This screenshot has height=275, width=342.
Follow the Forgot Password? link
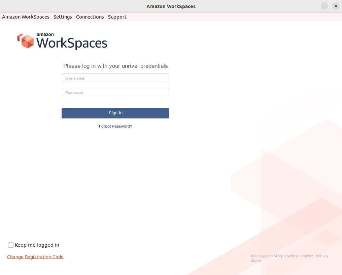[x=115, y=126]
